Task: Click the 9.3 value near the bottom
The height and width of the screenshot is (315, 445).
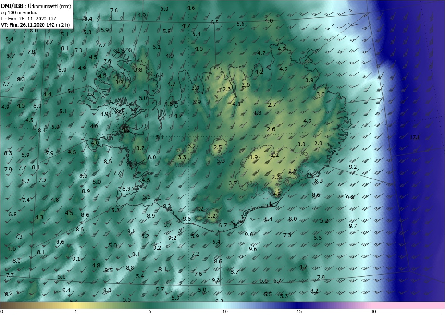Action: tap(216, 280)
